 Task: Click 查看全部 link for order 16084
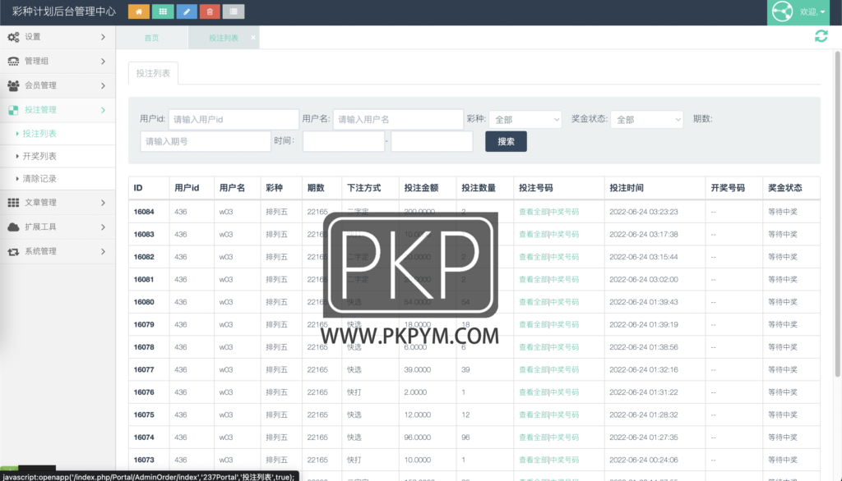click(533, 212)
